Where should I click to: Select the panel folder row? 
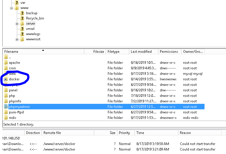[13, 90]
